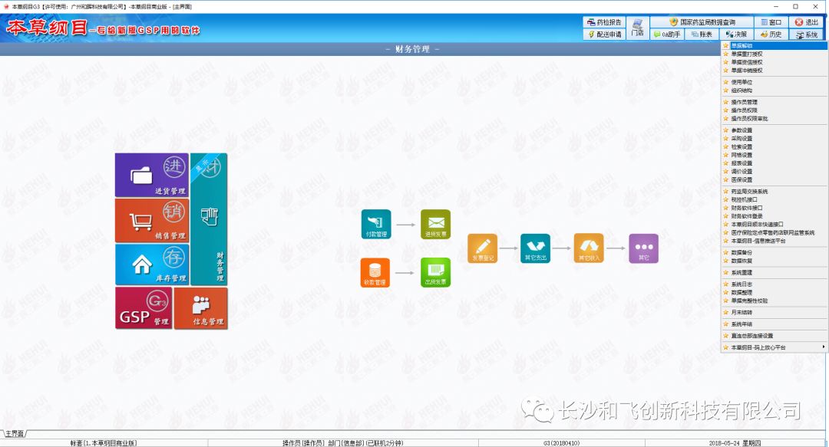Open the 账表 toolbar button

coord(701,34)
